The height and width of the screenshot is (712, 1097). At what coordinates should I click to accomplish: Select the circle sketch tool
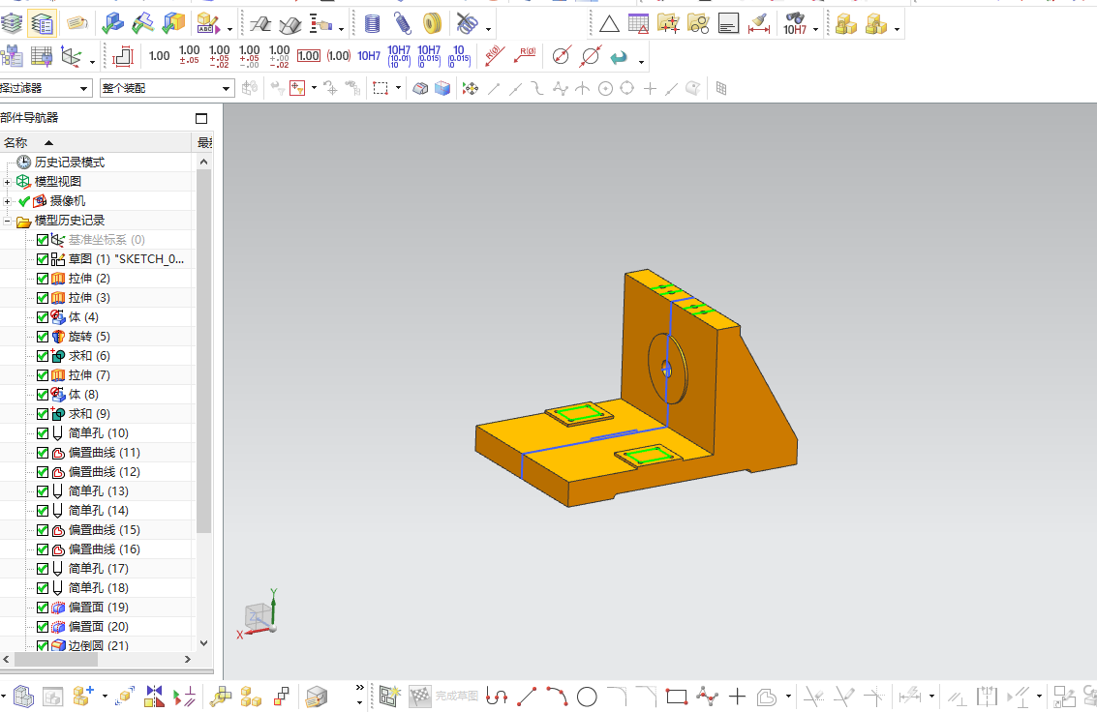coord(587,697)
